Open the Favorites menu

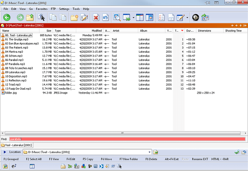click(x=41, y=9)
